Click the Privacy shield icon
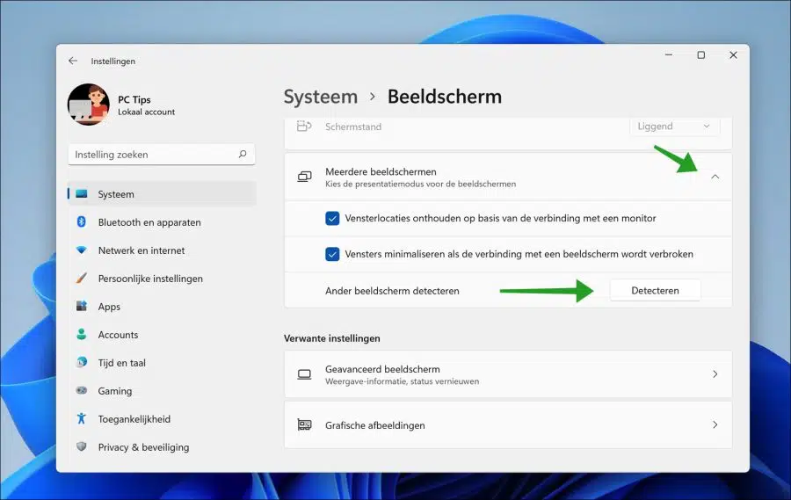Screen dimensions: 791x500 [81, 446]
